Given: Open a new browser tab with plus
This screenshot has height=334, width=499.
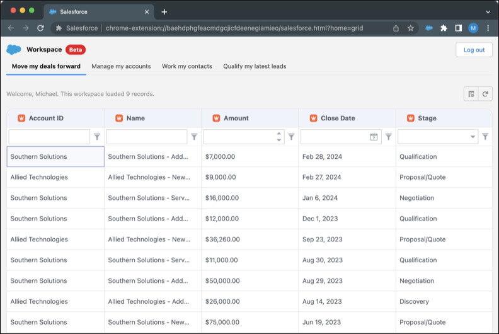Looking at the screenshot, I should (164, 12).
